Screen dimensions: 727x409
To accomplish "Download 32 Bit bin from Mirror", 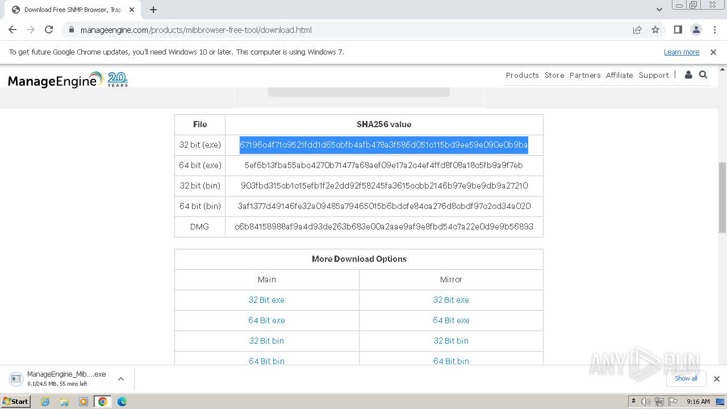I will (x=451, y=341).
